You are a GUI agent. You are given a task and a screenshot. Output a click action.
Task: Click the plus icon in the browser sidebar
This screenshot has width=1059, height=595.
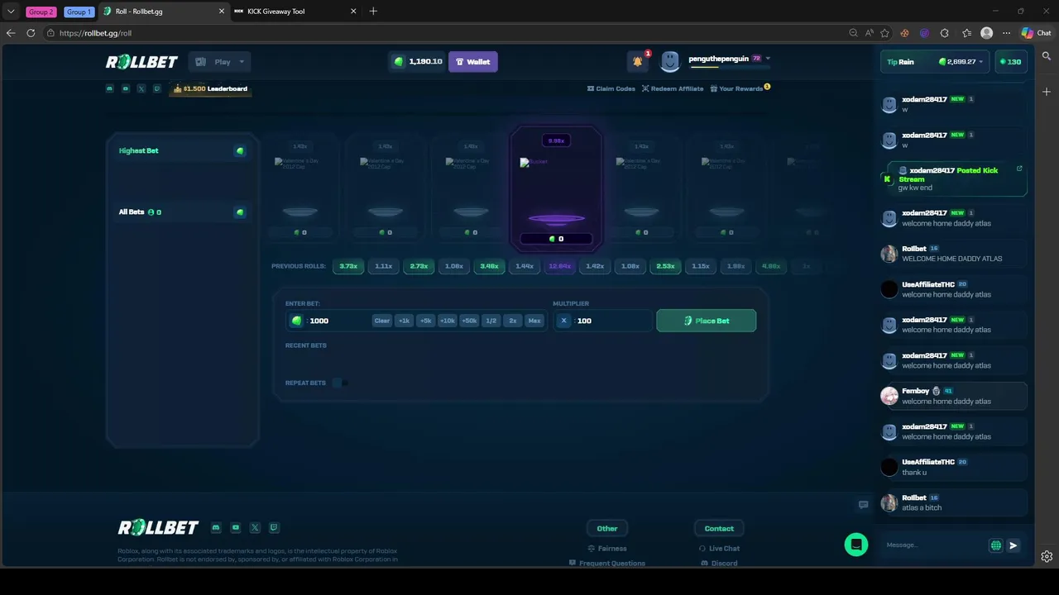[x=1047, y=92]
